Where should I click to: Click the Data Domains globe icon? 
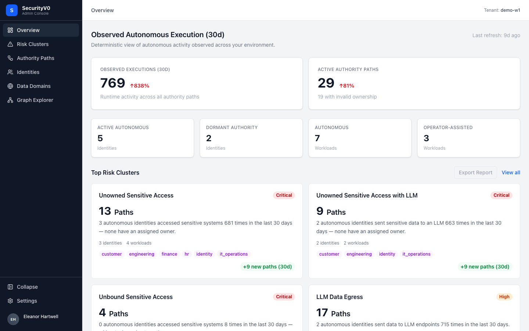(10, 86)
